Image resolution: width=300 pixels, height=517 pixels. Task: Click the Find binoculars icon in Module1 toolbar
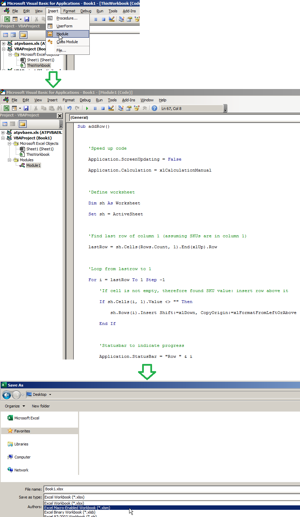click(x=59, y=108)
